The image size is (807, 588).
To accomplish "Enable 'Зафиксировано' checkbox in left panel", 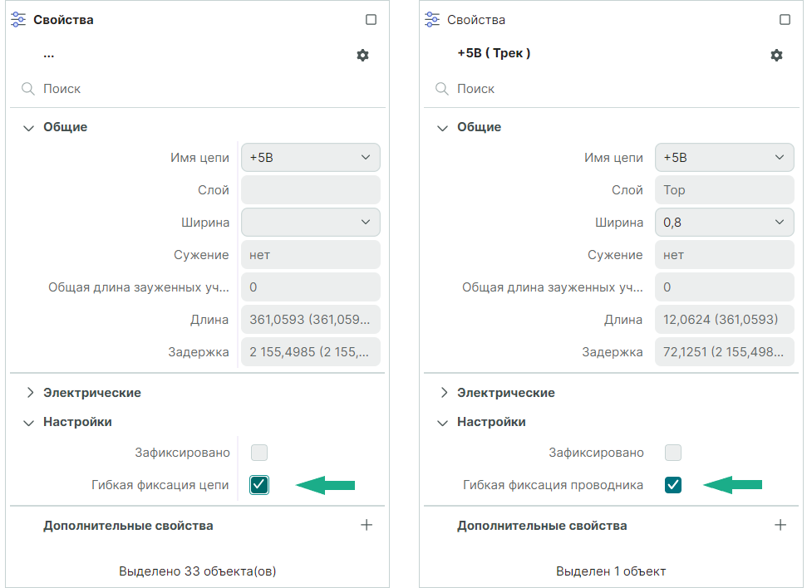I will coord(259,453).
